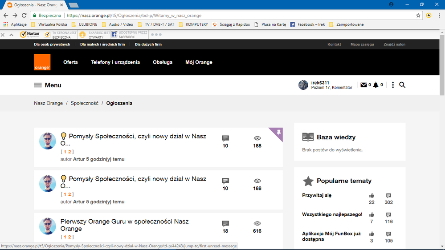Screen dimensions: 445x250
Task: Switch to Dla małych i średnich firm
Action: [102, 44]
